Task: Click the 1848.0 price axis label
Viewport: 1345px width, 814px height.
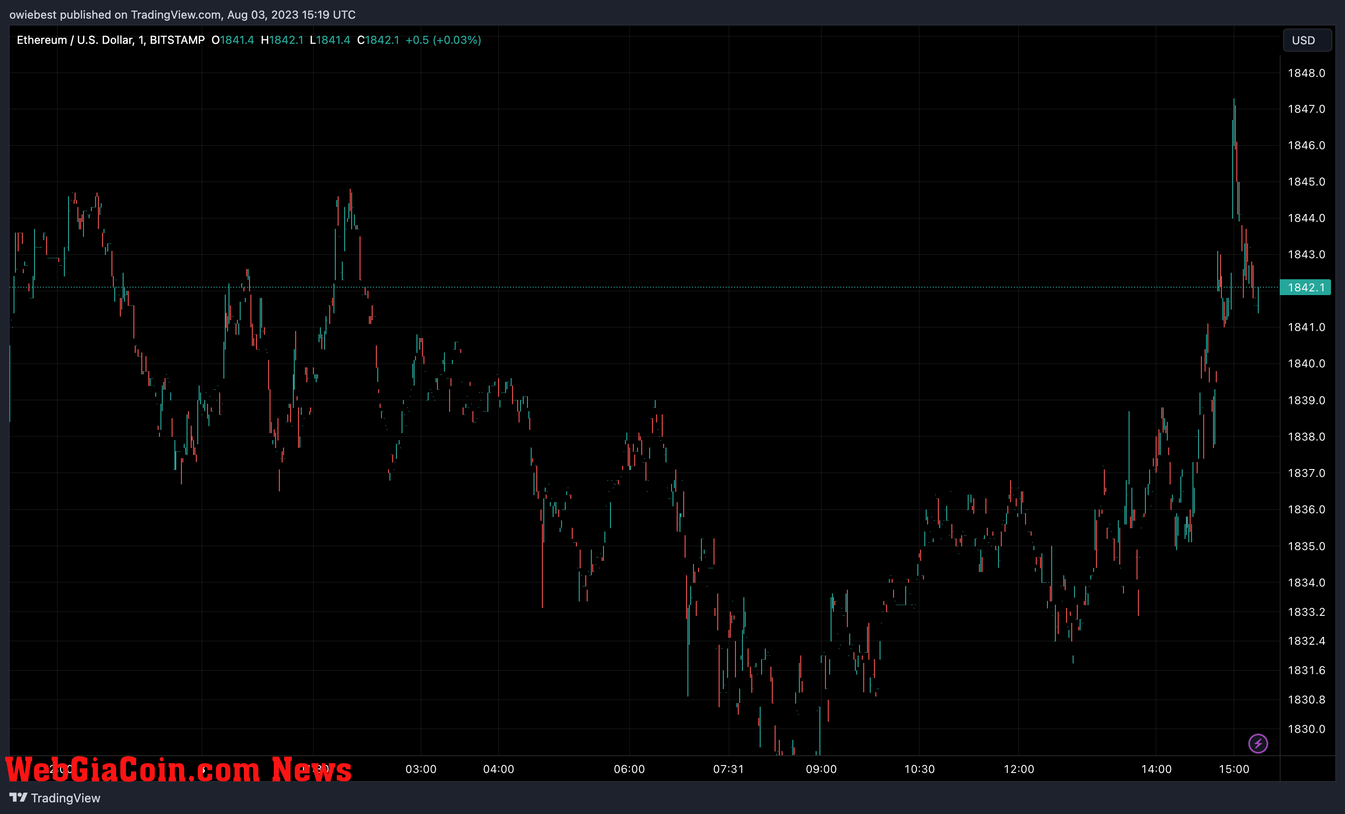Action: click(1306, 73)
